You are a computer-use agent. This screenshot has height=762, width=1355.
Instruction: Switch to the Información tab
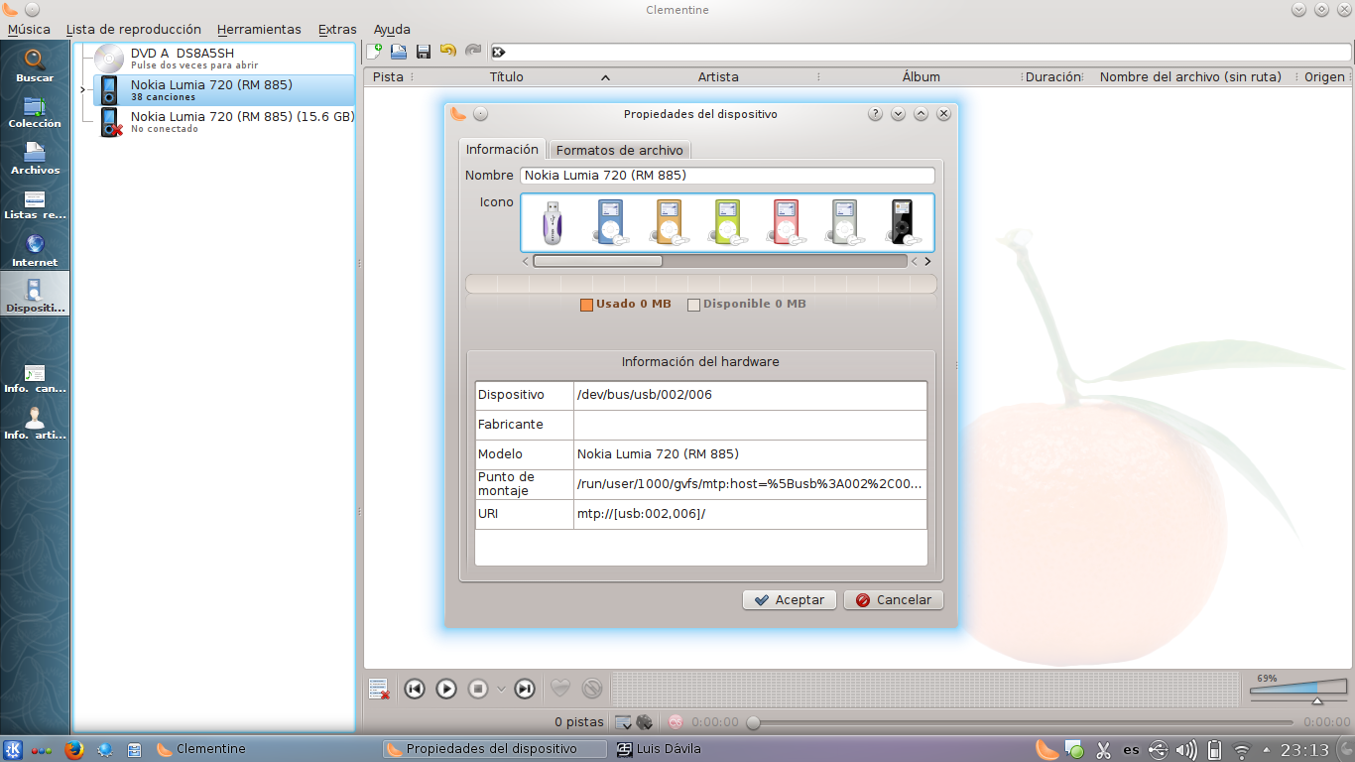click(x=502, y=149)
